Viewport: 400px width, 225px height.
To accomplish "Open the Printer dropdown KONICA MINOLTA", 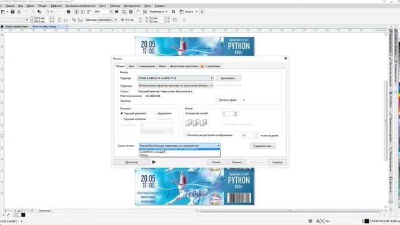I will pyautogui.click(x=176, y=78).
